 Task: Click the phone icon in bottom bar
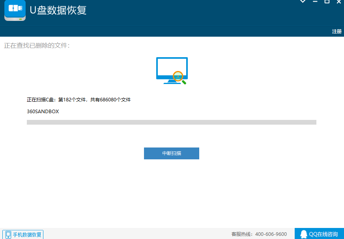(x=8, y=235)
